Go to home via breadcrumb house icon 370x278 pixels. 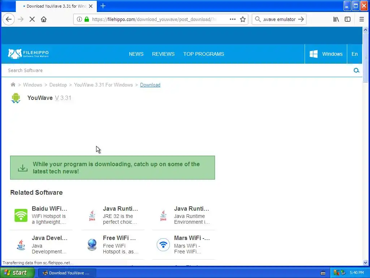coord(13,85)
